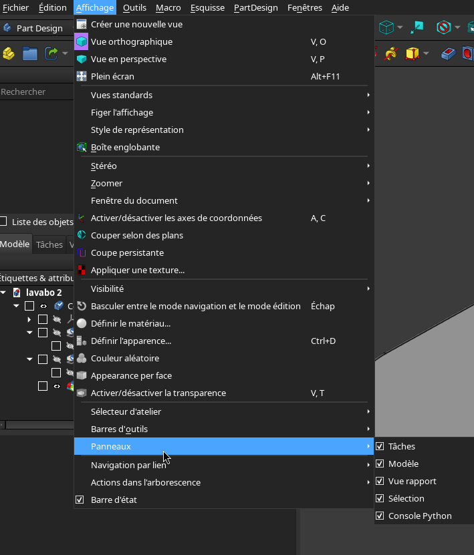Open the Macro menu

point(168,7)
